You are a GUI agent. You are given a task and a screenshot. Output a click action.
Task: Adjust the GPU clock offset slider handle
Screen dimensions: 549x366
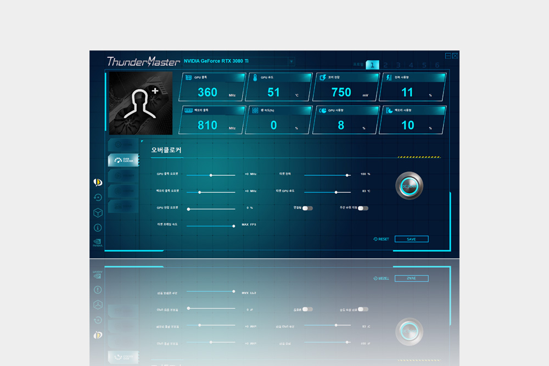pos(211,175)
